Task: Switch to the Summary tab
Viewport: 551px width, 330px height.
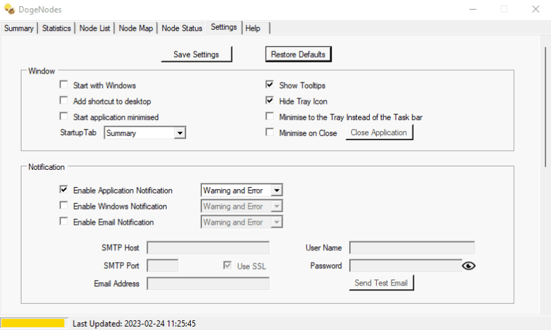Action: coord(19,28)
